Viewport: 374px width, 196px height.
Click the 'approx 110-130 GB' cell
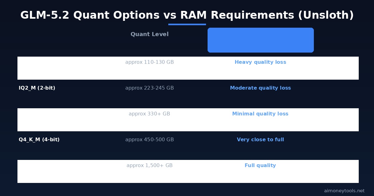pyautogui.click(x=150, y=62)
